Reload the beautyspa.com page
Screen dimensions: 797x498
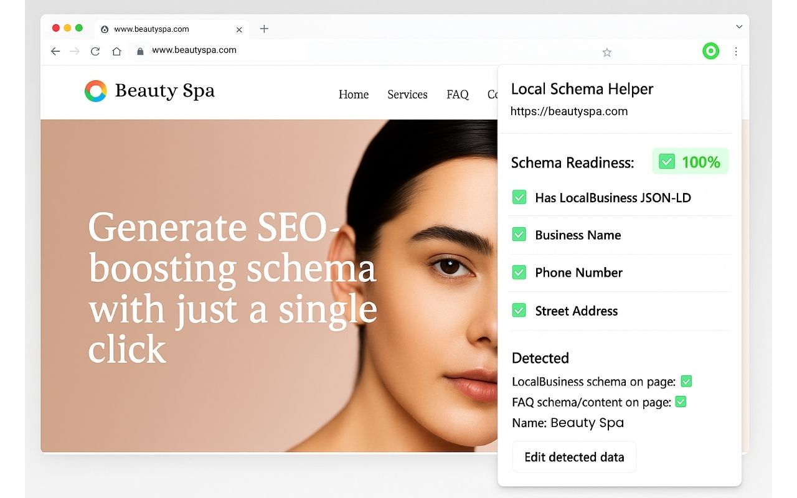(x=95, y=52)
